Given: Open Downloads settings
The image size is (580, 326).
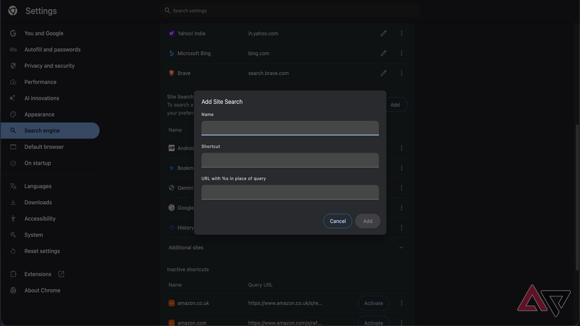Looking at the screenshot, I should coord(50,203).
